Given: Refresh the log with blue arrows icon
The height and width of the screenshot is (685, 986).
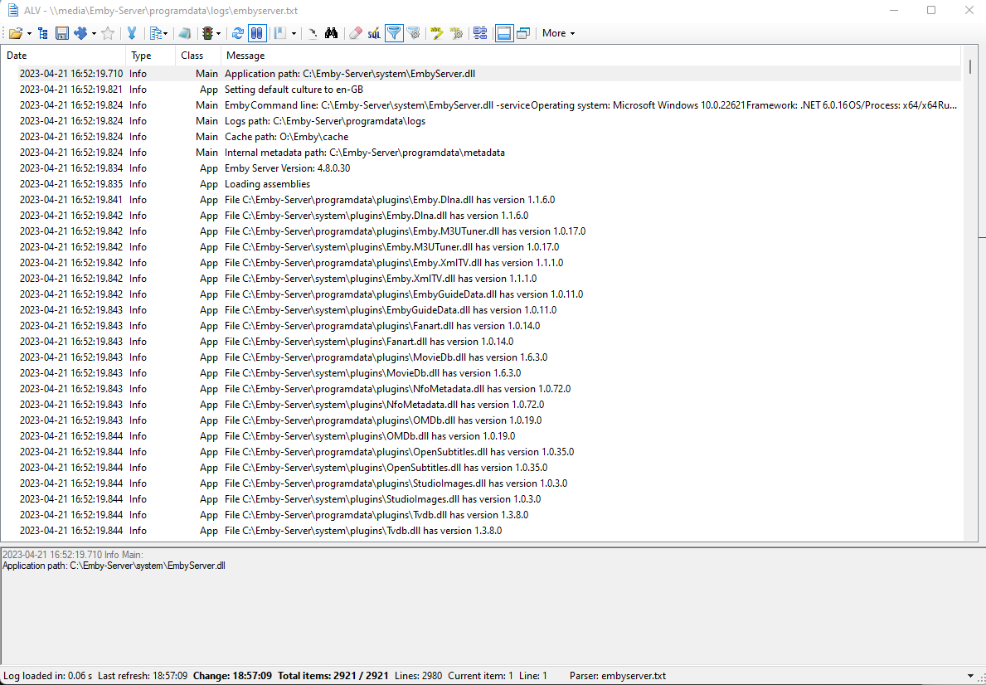Looking at the screenshot, I should tap(238, 33).
